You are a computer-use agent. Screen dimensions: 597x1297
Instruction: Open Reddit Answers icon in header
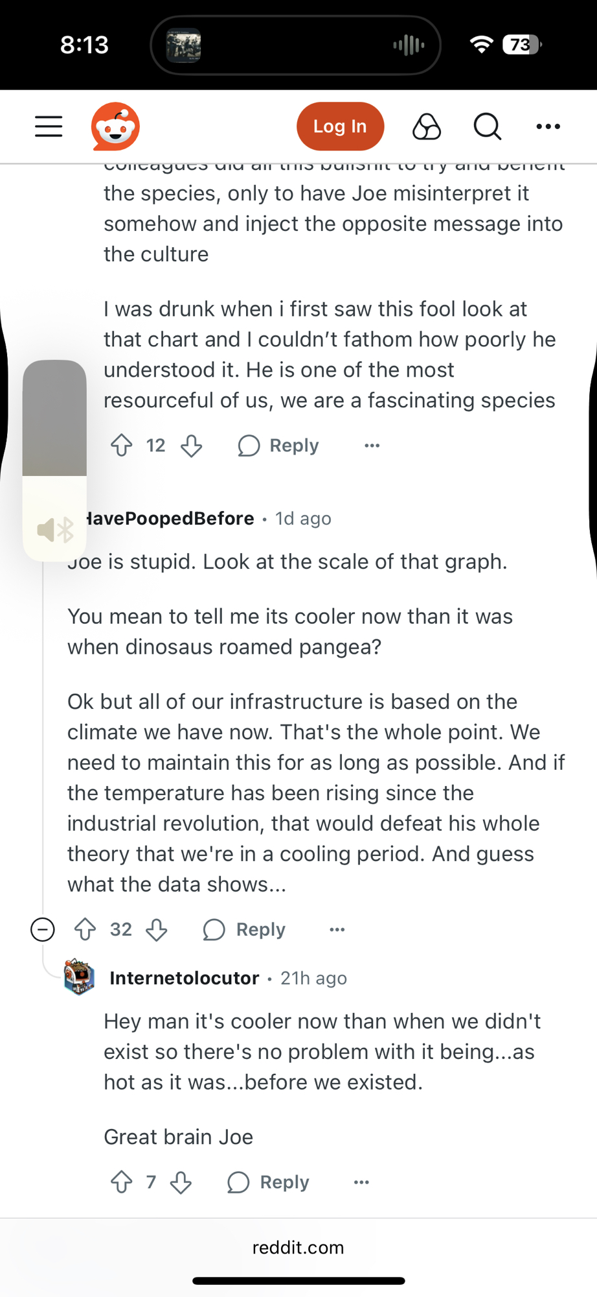coord(427,126)
